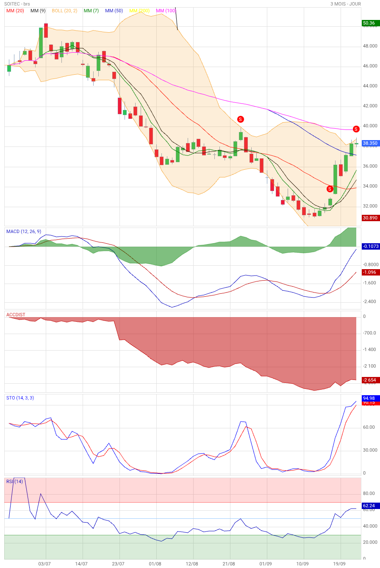Select the MACD (12, 26, 9) indicator label
Viewport: 380px width, 568px height.
(x=24, y=231)
